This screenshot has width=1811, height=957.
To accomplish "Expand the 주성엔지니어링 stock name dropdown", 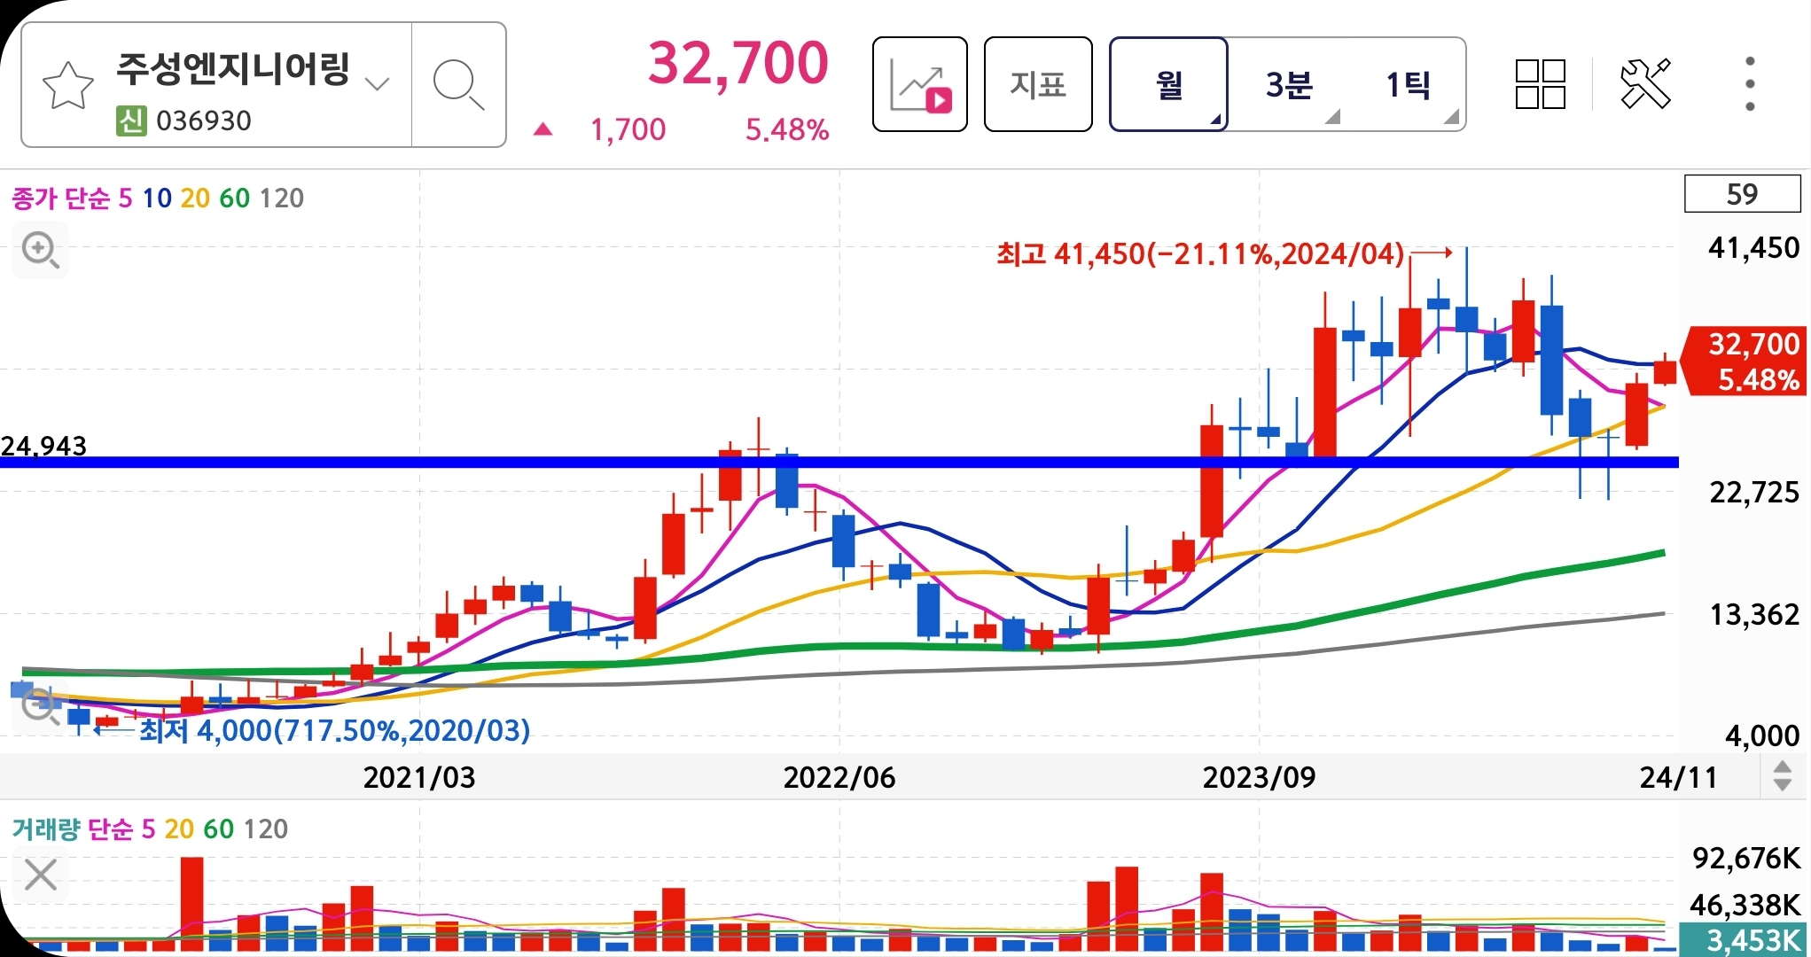I will click(378, 84).
